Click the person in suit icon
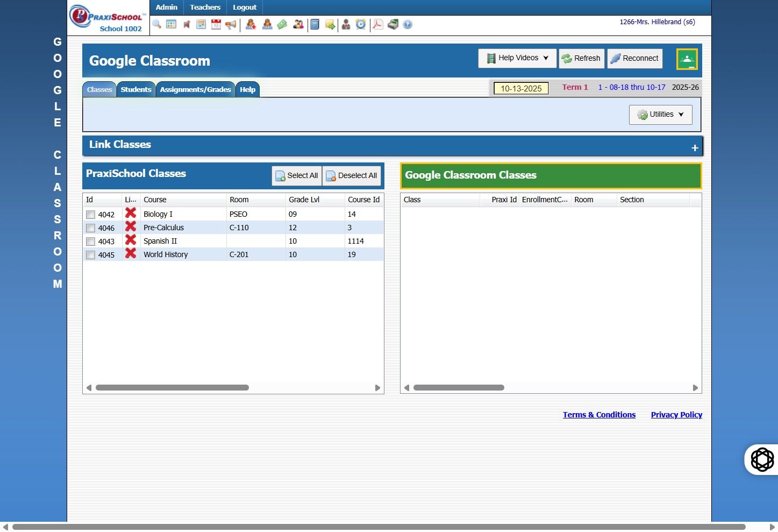The height and width of the screenshot is (532, 778). pos(346,24)
